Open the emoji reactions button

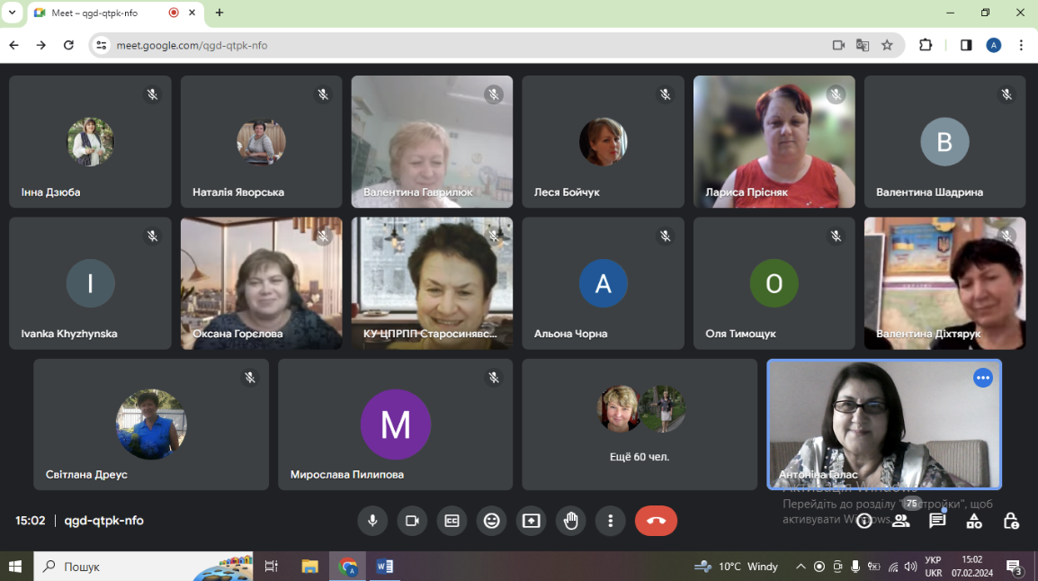coord(491,521)
